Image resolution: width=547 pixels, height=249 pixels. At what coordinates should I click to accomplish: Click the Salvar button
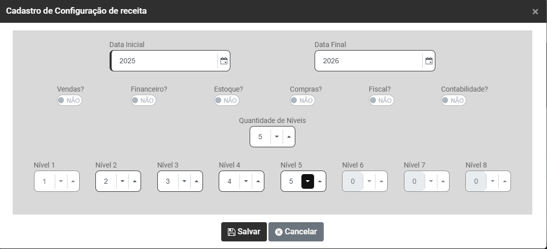(x=244, y=232)
